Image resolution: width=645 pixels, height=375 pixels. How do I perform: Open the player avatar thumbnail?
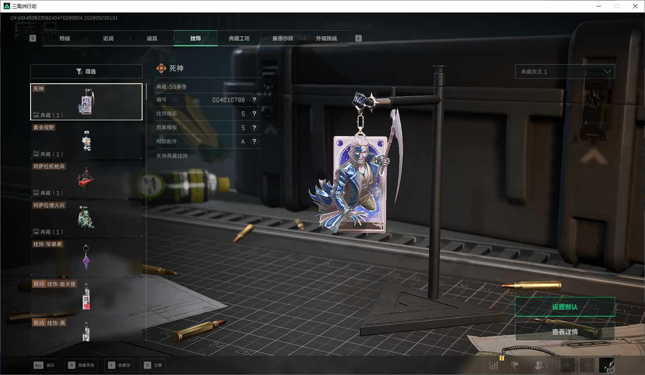click(606, 365)
